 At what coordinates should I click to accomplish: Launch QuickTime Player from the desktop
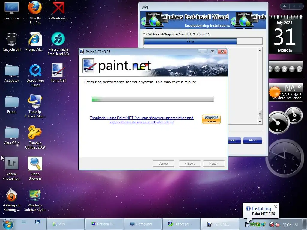[35, 75]
